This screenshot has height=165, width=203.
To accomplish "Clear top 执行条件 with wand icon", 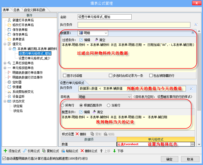I will point(196,25).
